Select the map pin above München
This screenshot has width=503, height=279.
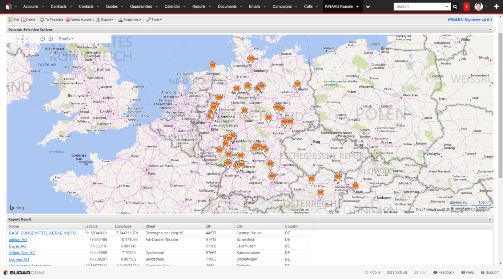[272, 177]
